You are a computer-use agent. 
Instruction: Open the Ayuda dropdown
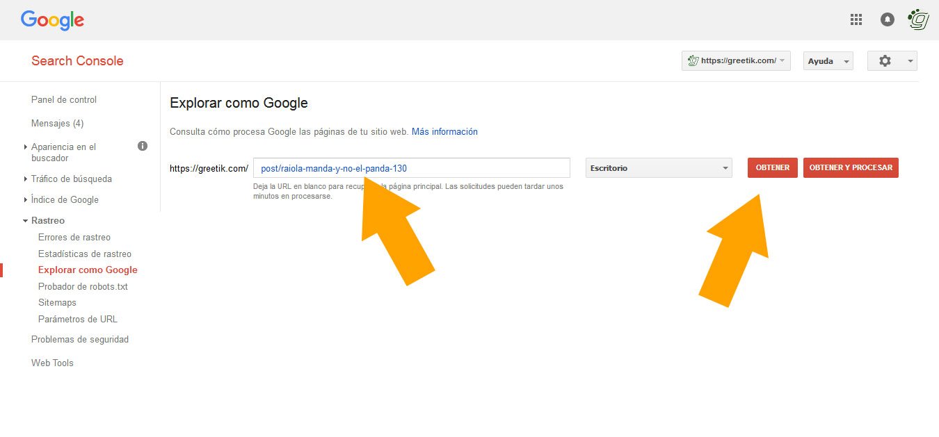pos(828,61)
